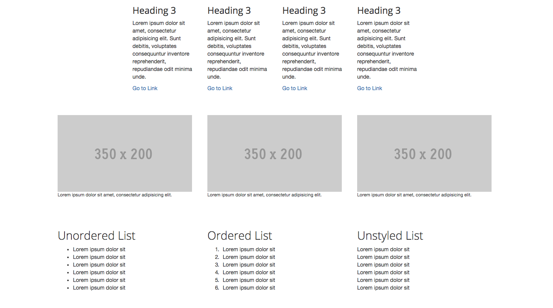Click the fourth column's Go to Link
This screenshot has width=553, height=308.
(x=369, y=88)
